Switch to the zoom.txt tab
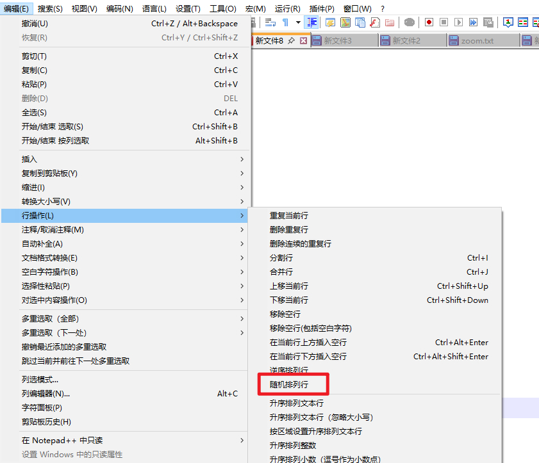Viewport: 539px width, 463px height. [x=484, y=41]
